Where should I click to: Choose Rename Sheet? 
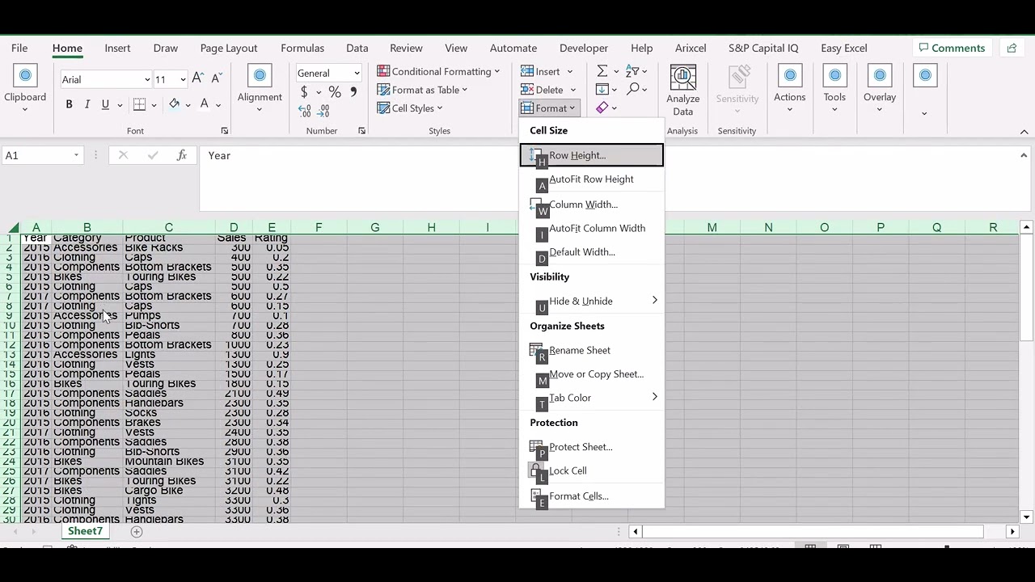click(x=591, y=350)
